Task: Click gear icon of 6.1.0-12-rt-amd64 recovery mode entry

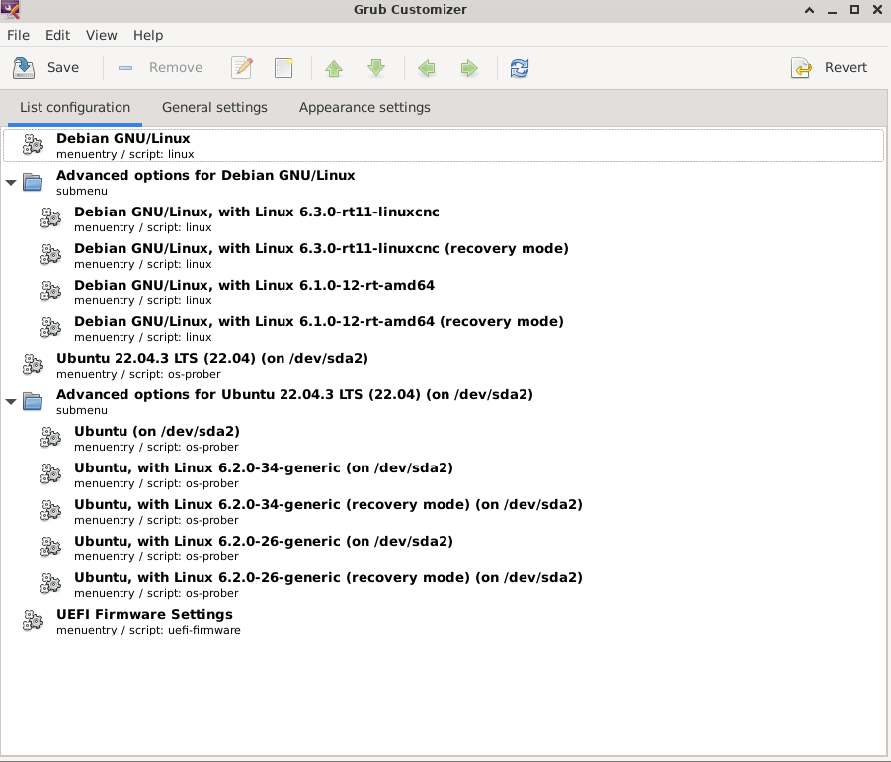Action: coord(50,328)
